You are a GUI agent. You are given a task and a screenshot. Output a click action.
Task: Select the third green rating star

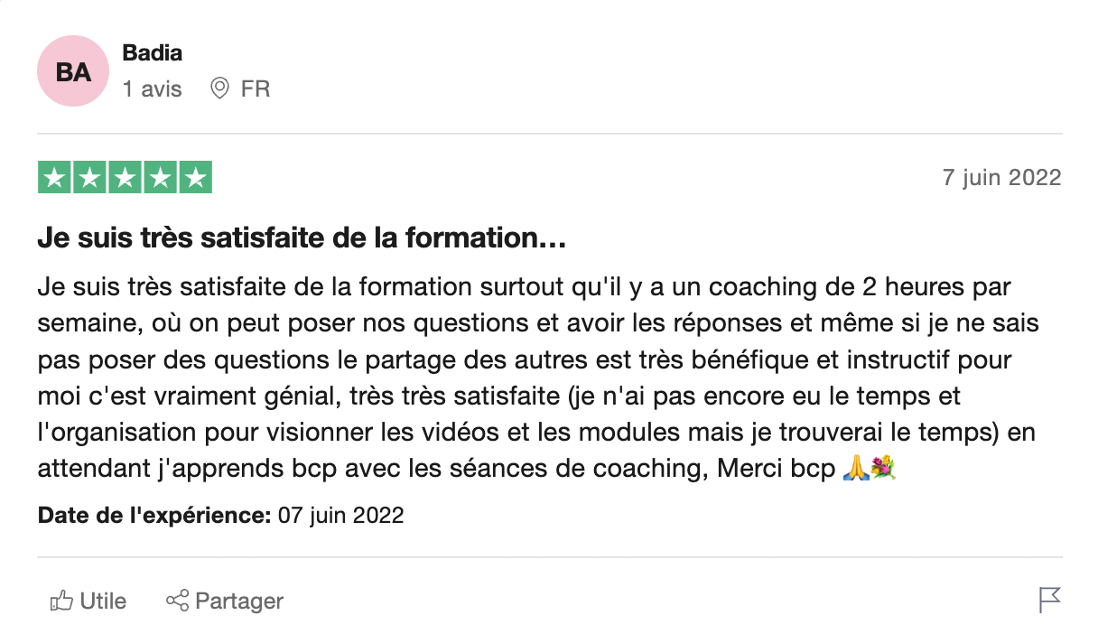pos(125,178)
